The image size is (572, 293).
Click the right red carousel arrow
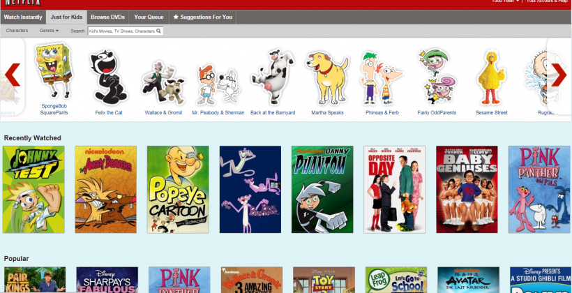coord(559,75)
